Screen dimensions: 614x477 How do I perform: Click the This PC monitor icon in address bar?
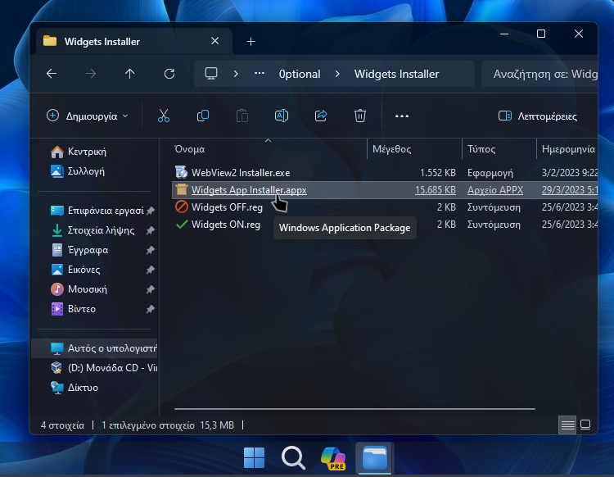211,74
